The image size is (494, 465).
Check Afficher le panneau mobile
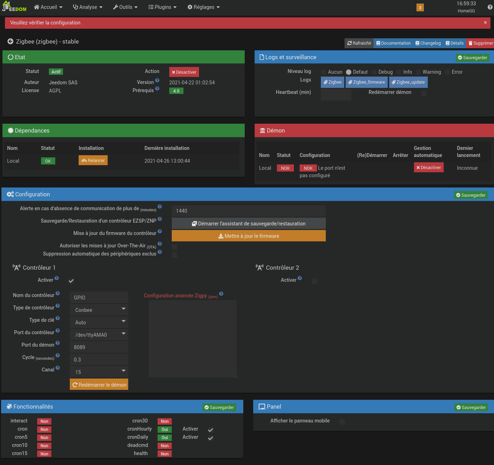342,422
